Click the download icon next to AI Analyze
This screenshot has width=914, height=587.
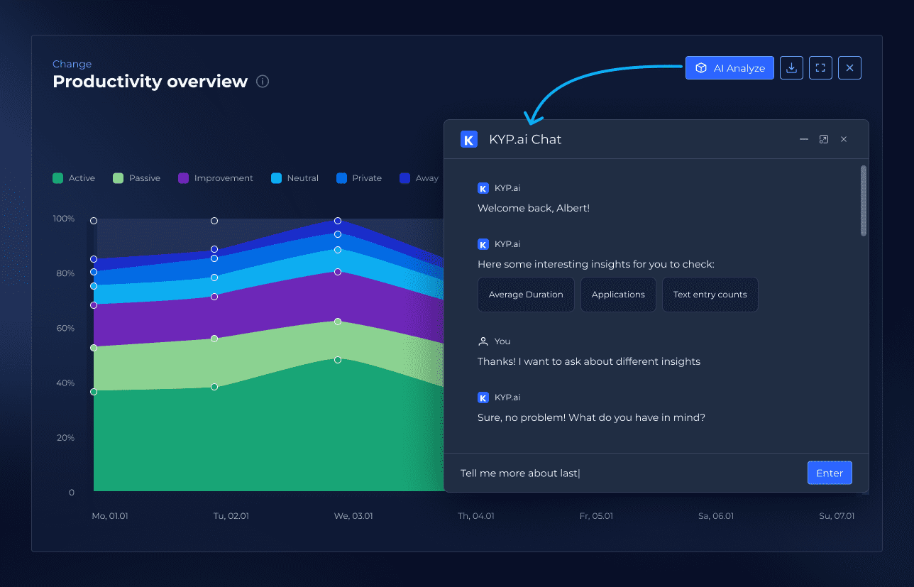791,68
